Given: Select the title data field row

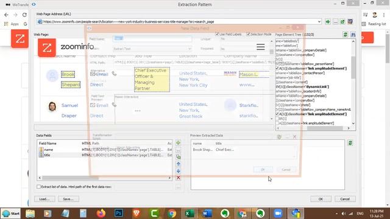Looking at the screenshot, I should 104,155.
